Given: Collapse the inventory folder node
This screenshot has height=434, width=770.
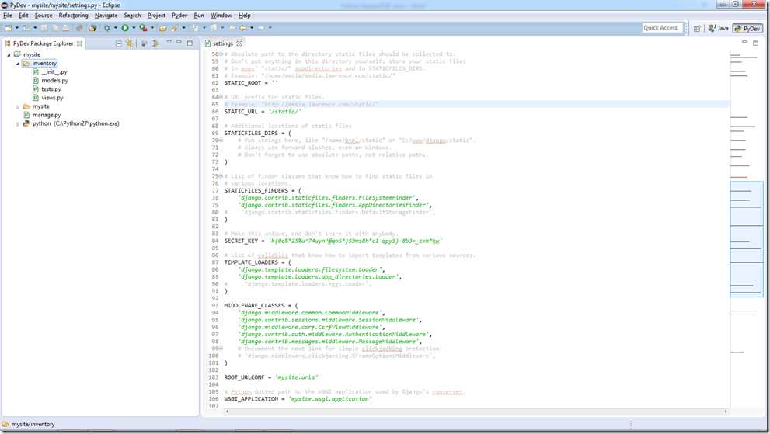Looking at the screenshot, I should [x=18, y=64].
